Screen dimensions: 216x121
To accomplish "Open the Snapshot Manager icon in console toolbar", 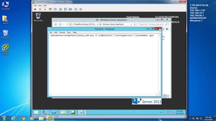I will (65, 9).
